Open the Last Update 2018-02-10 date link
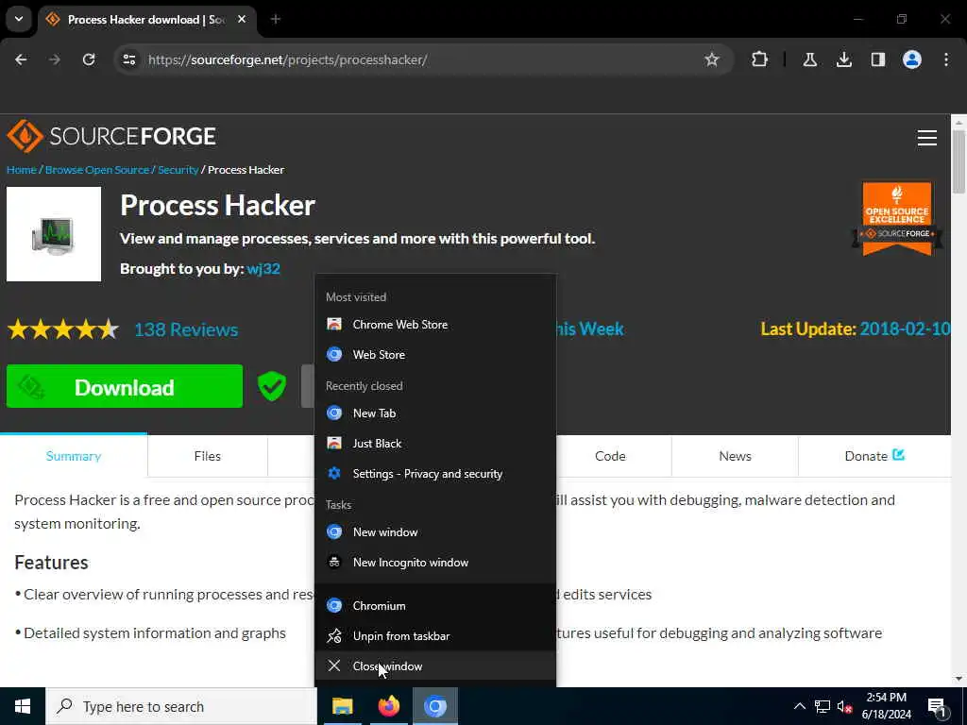 pos(904,329)
